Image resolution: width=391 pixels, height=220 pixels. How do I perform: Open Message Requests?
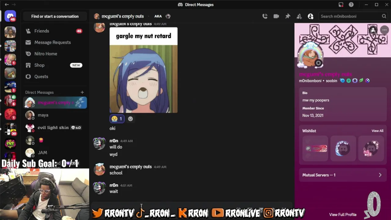[55, 42]
